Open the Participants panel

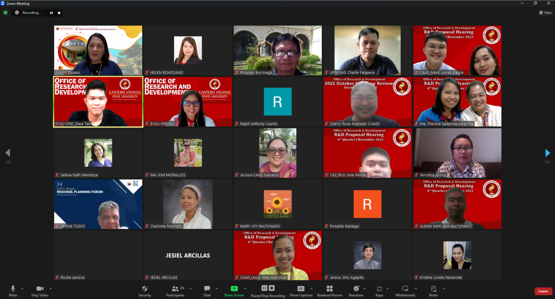(175, 289)
